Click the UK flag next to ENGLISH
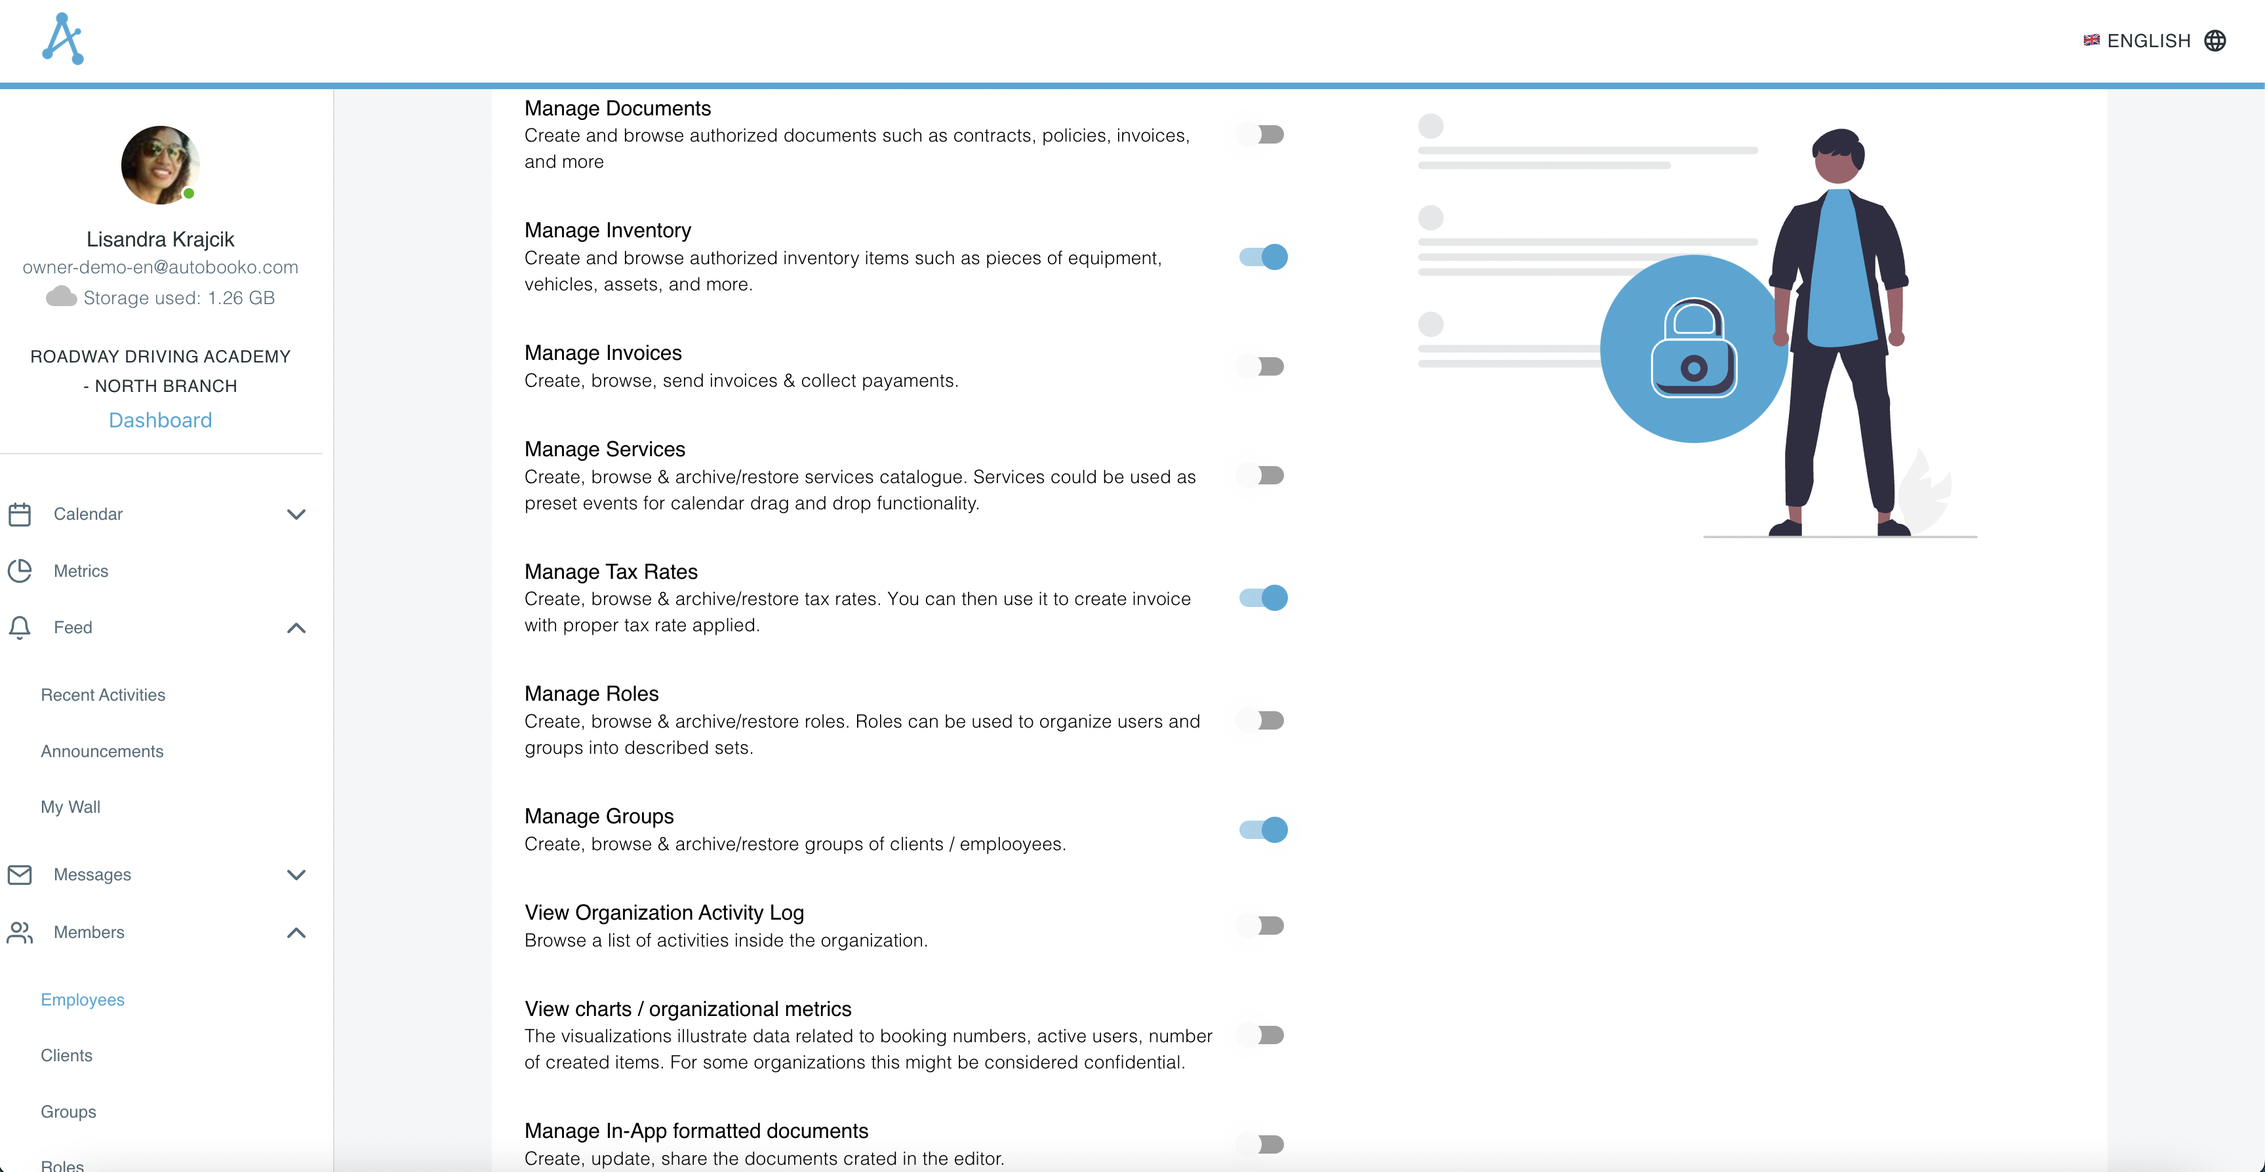This screenshot has width=2265, height=1172. click(2093, 41)
